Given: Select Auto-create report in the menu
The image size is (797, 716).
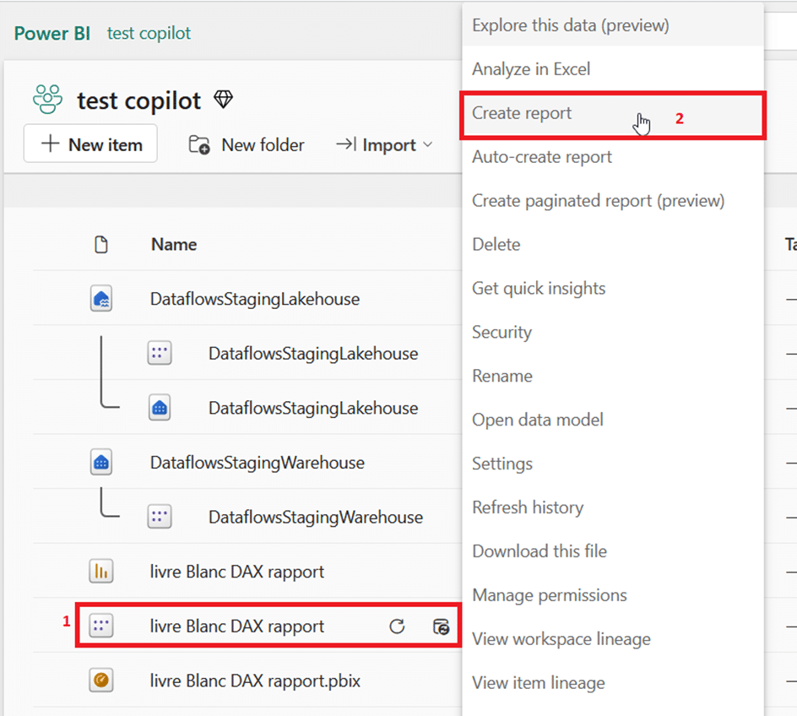Looking at the screenshot, I should coord(542,157).
